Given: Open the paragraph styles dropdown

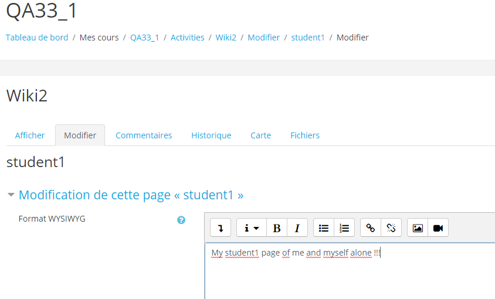Looking at the screenshot, I should pos(251,227).
